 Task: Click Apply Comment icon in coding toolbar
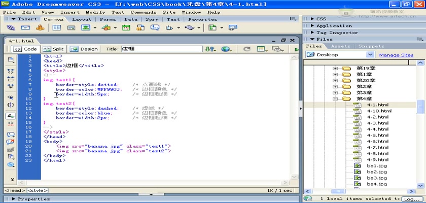[x=11, y=134]
